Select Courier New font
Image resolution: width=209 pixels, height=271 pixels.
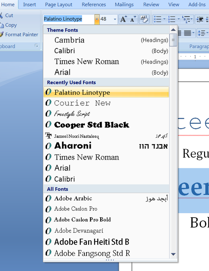tap(106, 103)
